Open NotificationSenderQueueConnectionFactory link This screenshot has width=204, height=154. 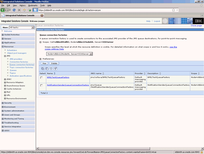coord(68,85)
